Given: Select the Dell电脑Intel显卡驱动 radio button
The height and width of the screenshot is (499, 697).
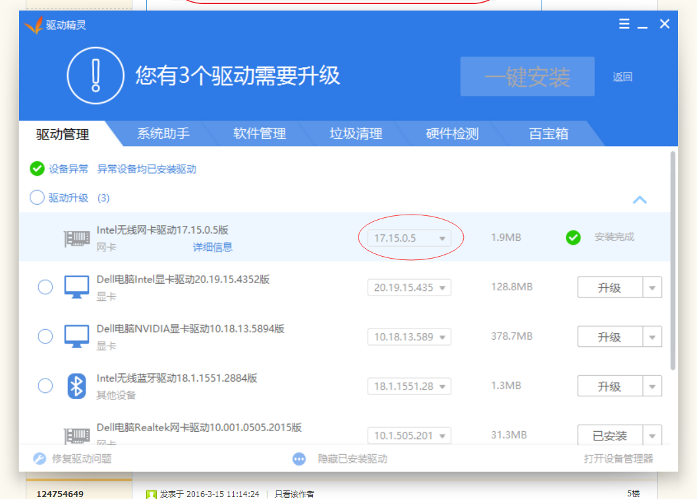Looking at the screenshot, I should (x=45, y=287).
